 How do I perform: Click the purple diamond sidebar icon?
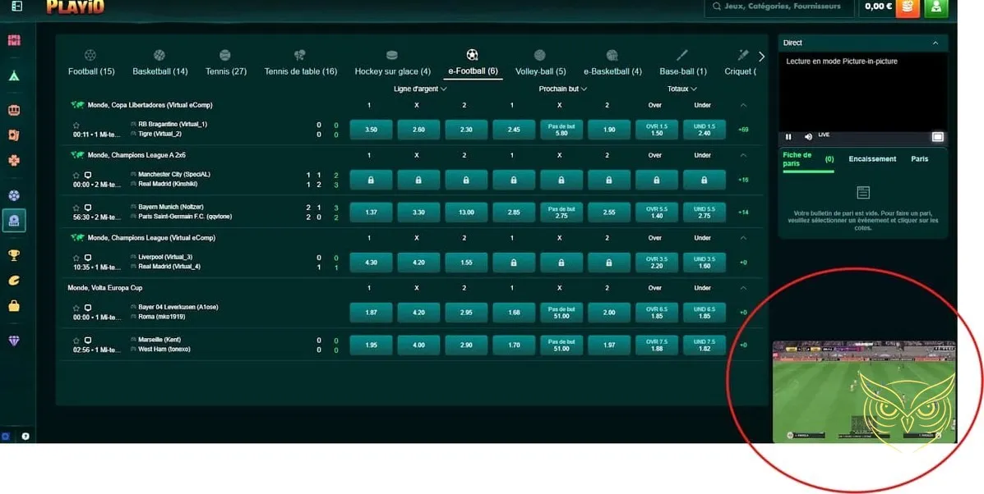(x=14, y=341)
